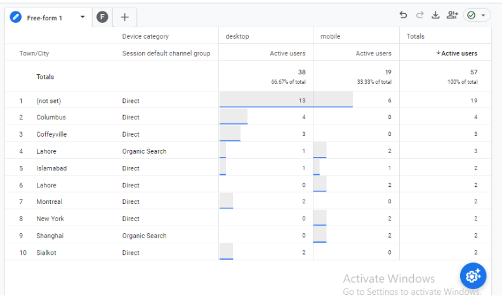Download the exploration data
502x298 pixels.
pos(435,15)
